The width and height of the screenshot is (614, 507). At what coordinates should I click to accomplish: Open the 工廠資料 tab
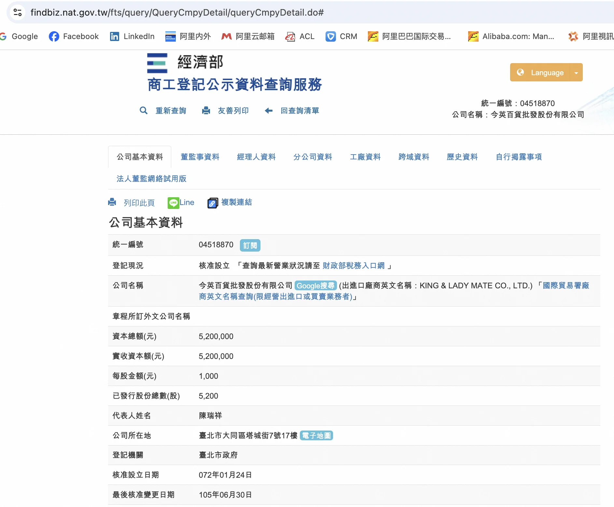[365, 157]
